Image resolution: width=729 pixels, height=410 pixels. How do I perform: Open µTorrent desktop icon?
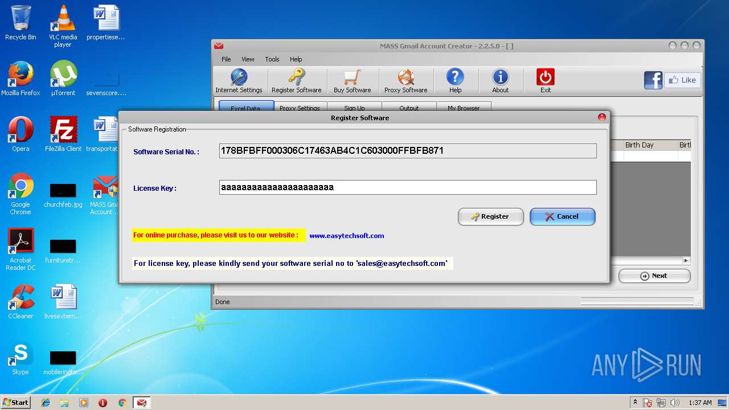pos(63,79)
